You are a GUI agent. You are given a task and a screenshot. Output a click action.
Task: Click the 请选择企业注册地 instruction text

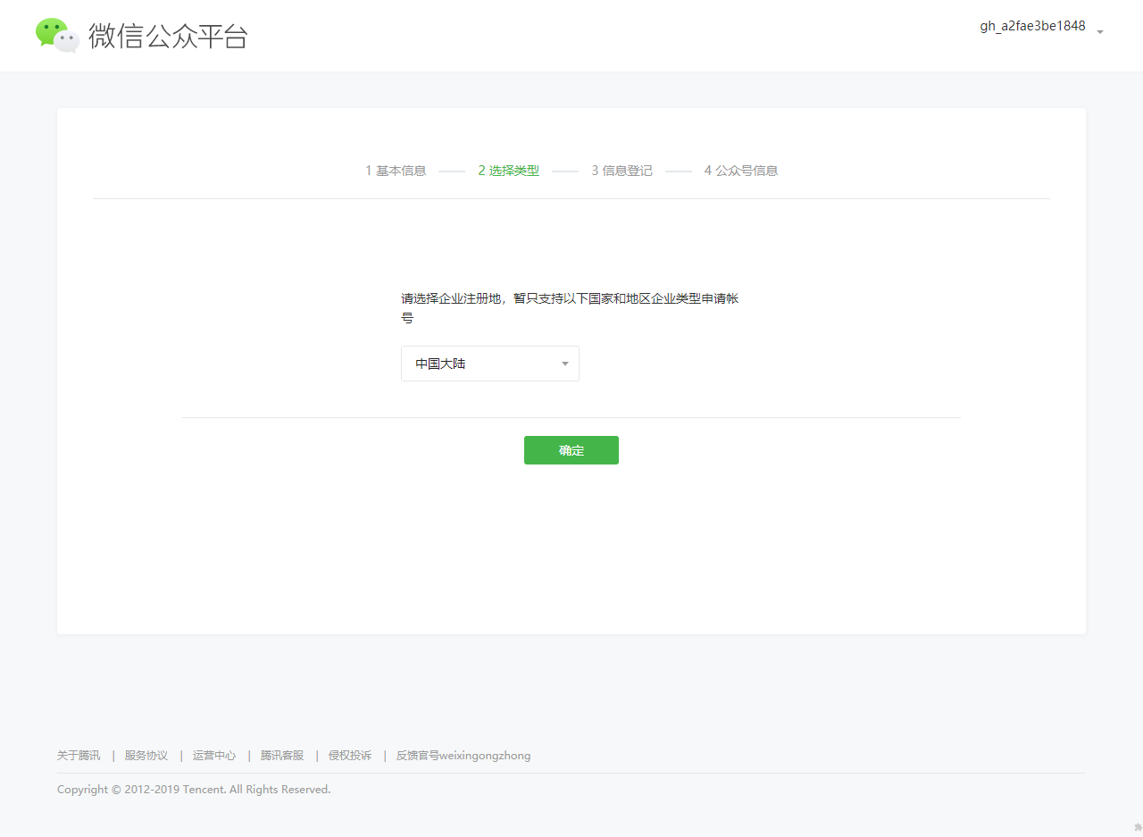coord(569,299)
